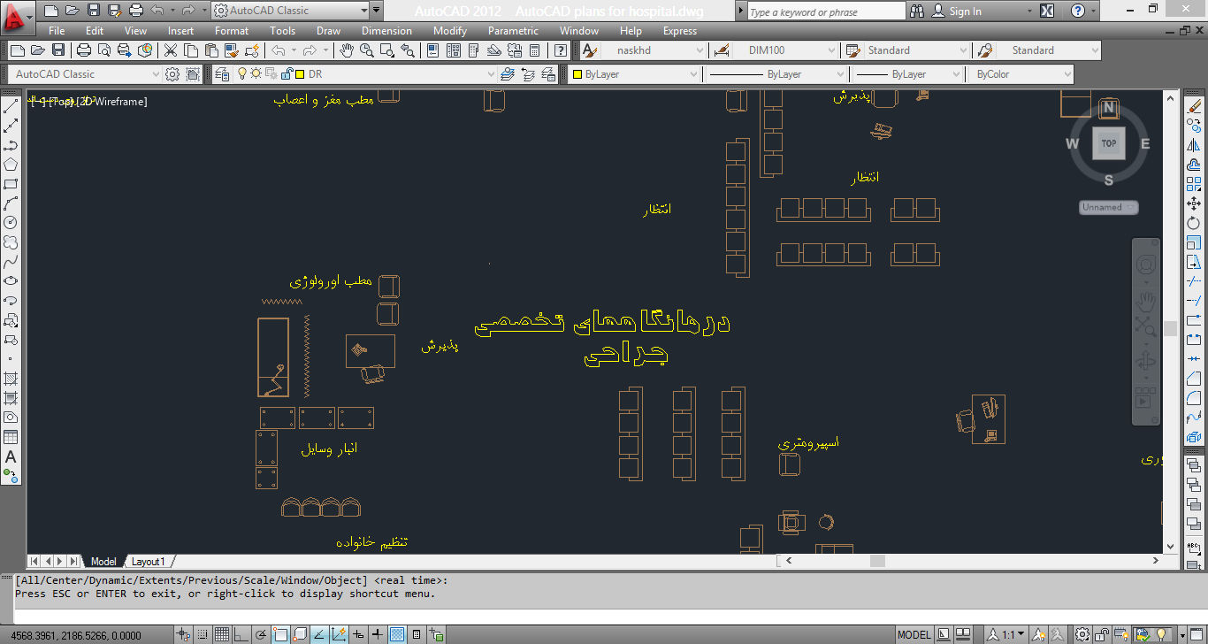Click inside the keyword search field

(x=826, y=11)
